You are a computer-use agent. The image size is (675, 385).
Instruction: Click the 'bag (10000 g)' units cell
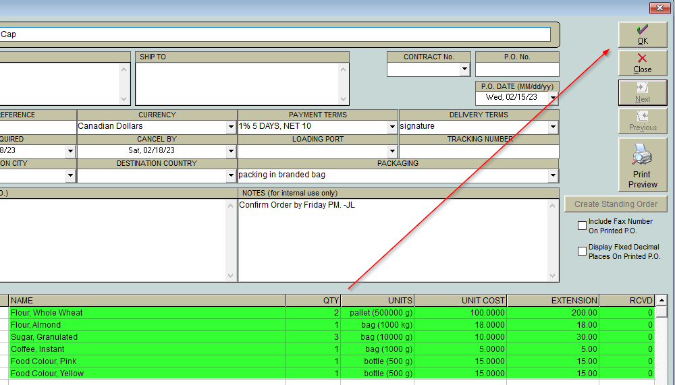377,337
